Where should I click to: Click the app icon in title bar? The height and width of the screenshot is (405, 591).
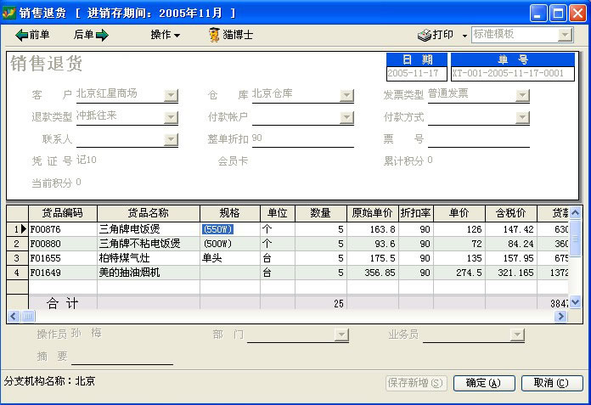click(10, 12)
